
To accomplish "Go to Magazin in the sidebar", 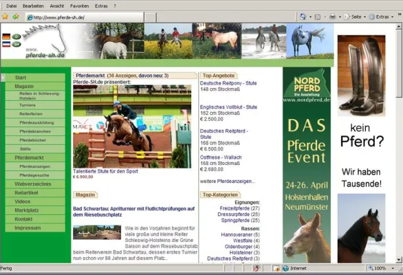I will click(x=35, y=87).
